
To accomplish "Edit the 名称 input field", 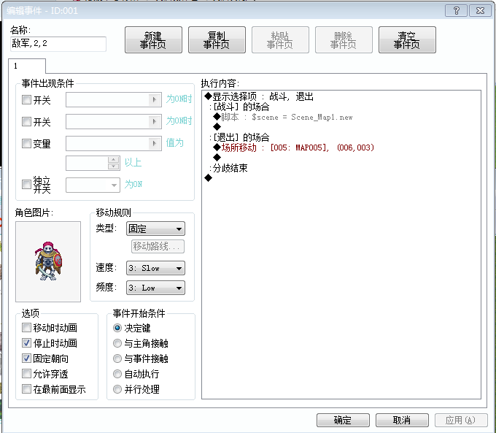I will 58,44.
